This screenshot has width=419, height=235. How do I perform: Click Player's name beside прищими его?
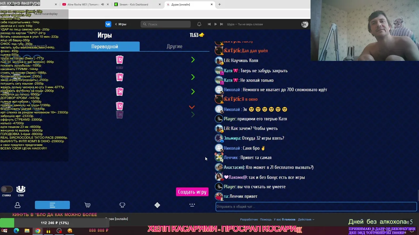(230, 119)
